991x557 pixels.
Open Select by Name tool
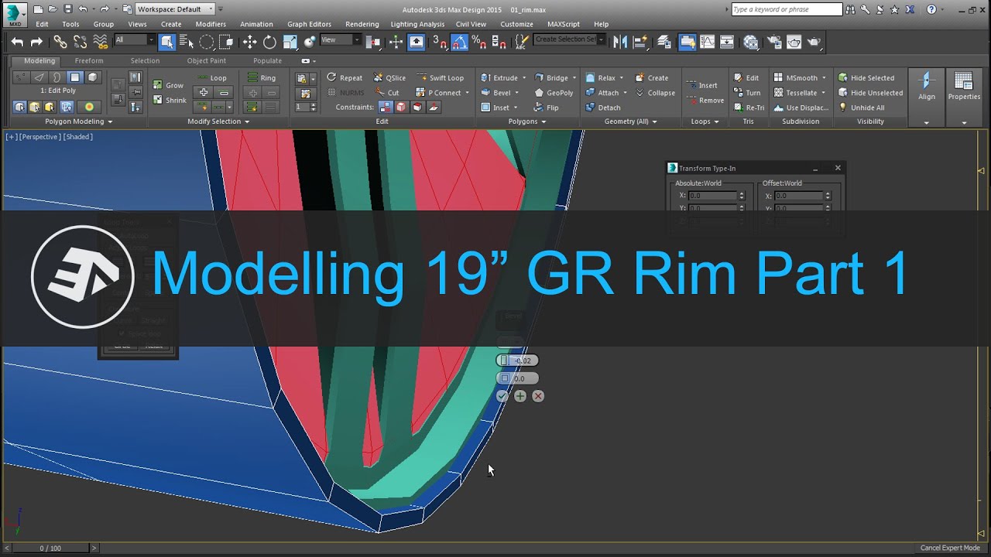click(186, 42)
